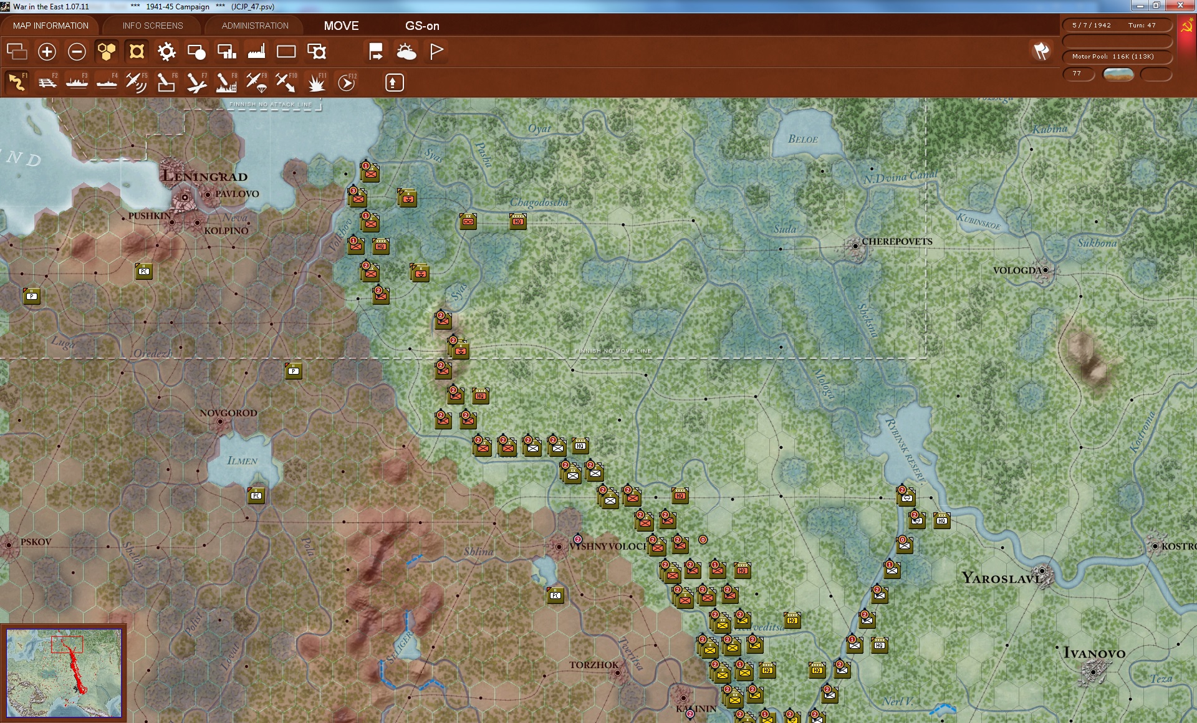Viewport: 1197px width, 723px height.
Task: Click the Motor Pool status field
Action: [x=1117, y=57]
